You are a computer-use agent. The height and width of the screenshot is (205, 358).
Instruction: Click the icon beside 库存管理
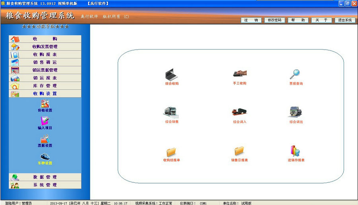[15, 86]
